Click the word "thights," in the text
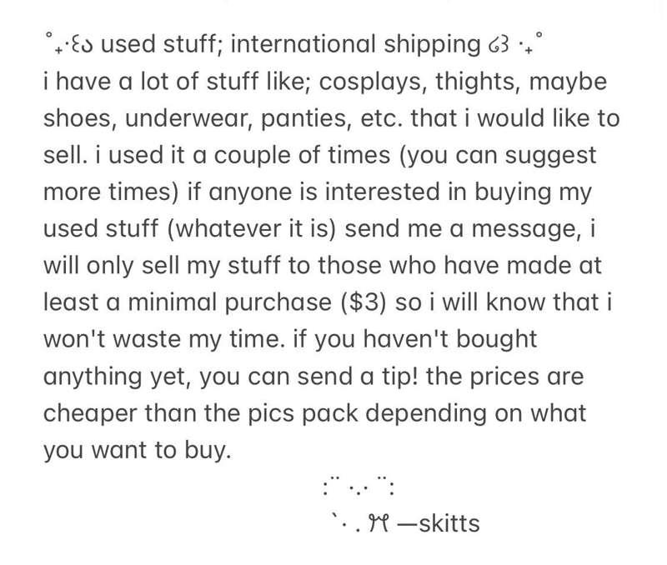This screenshot has width=667, height=565. coord(478,82)
